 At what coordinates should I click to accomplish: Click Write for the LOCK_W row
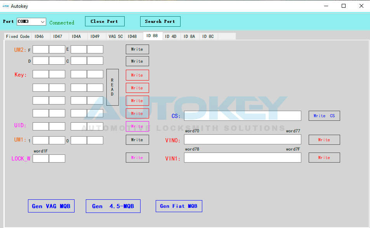tap(137, 158)
